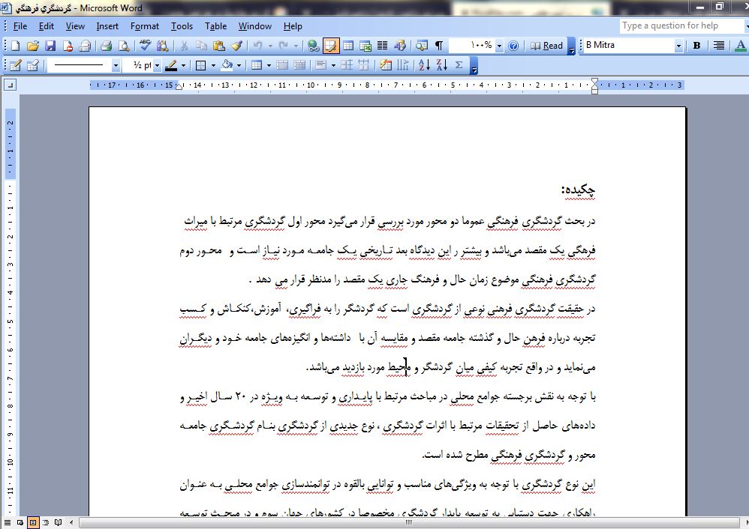
Task: Click the Sort Ascending A-Z icon
Action: (423, 65)
